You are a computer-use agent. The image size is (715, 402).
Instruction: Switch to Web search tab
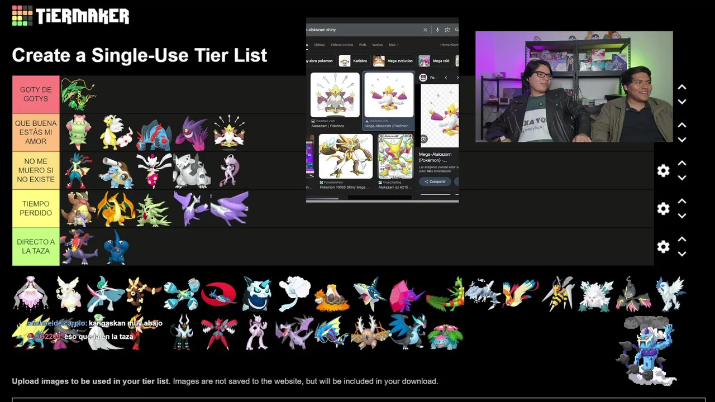coord(363,45)
